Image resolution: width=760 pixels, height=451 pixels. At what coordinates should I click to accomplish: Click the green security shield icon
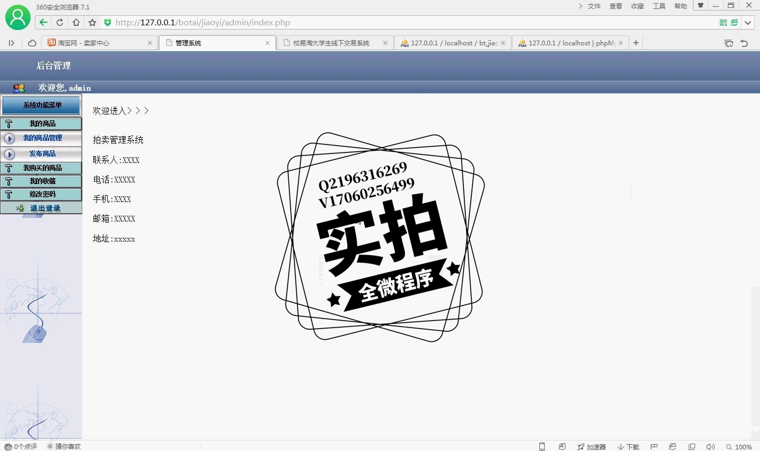tap(108, 22)
